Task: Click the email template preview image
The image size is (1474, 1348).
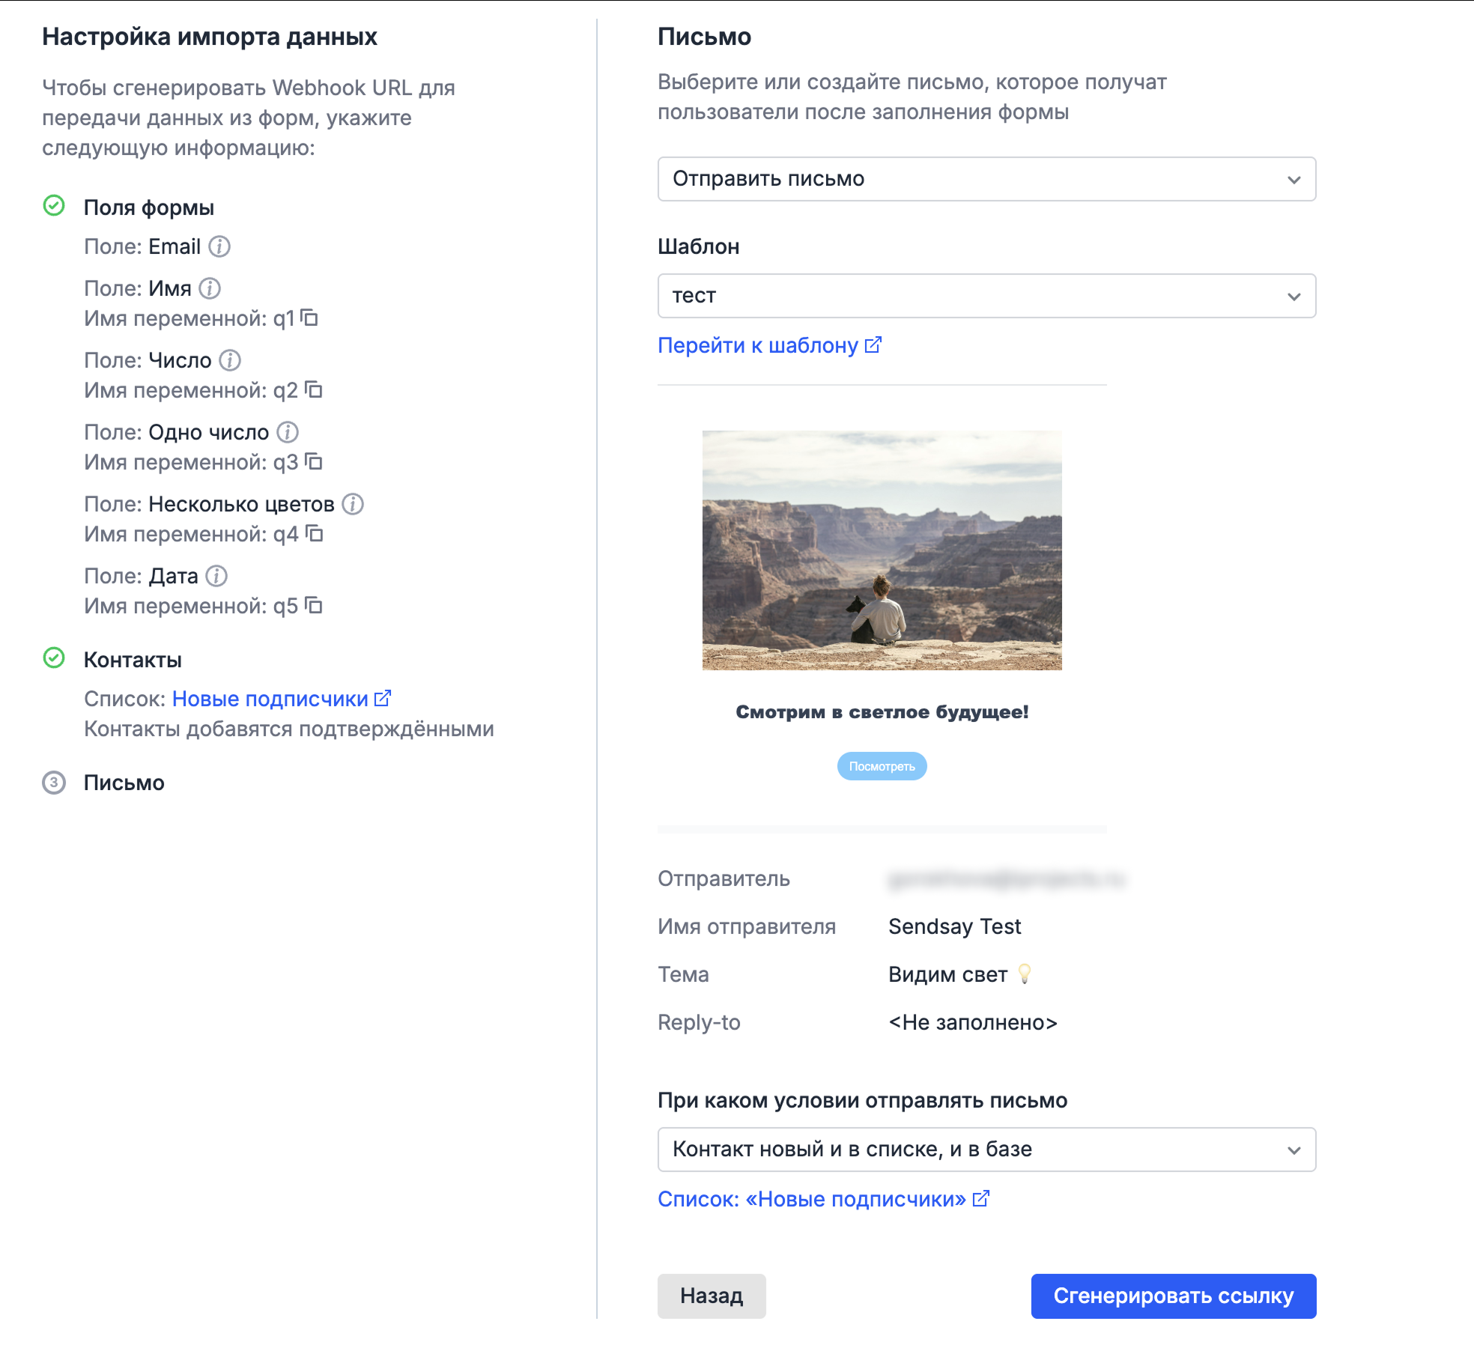Action: point(882,550)
